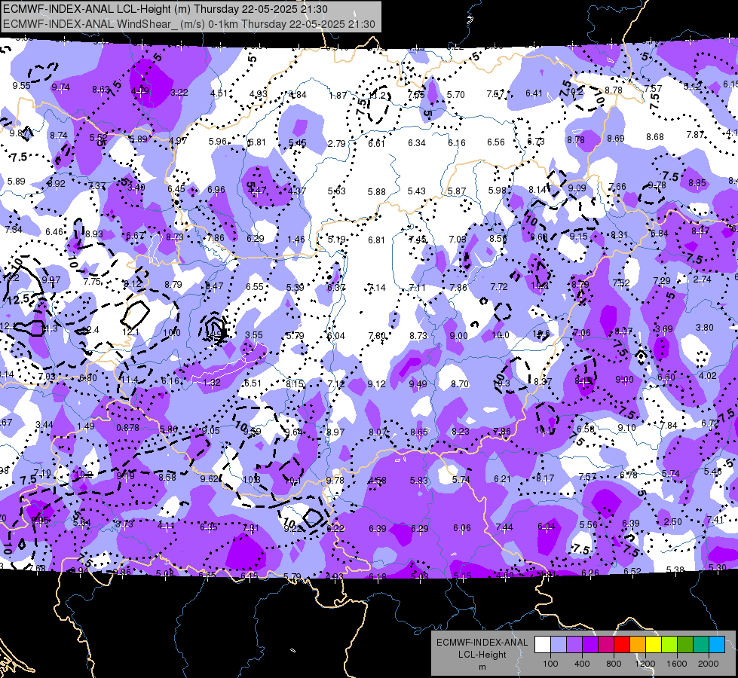Pick the orange legend color swatch
This screenshot has height=678, width=738.
tap(638, 644)
